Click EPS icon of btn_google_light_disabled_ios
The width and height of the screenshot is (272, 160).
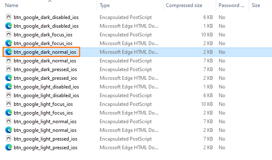[9, 95]
